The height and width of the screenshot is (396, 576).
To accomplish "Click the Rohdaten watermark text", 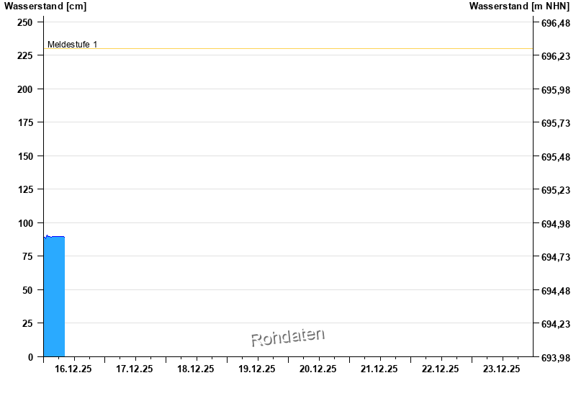I will 288,336.
